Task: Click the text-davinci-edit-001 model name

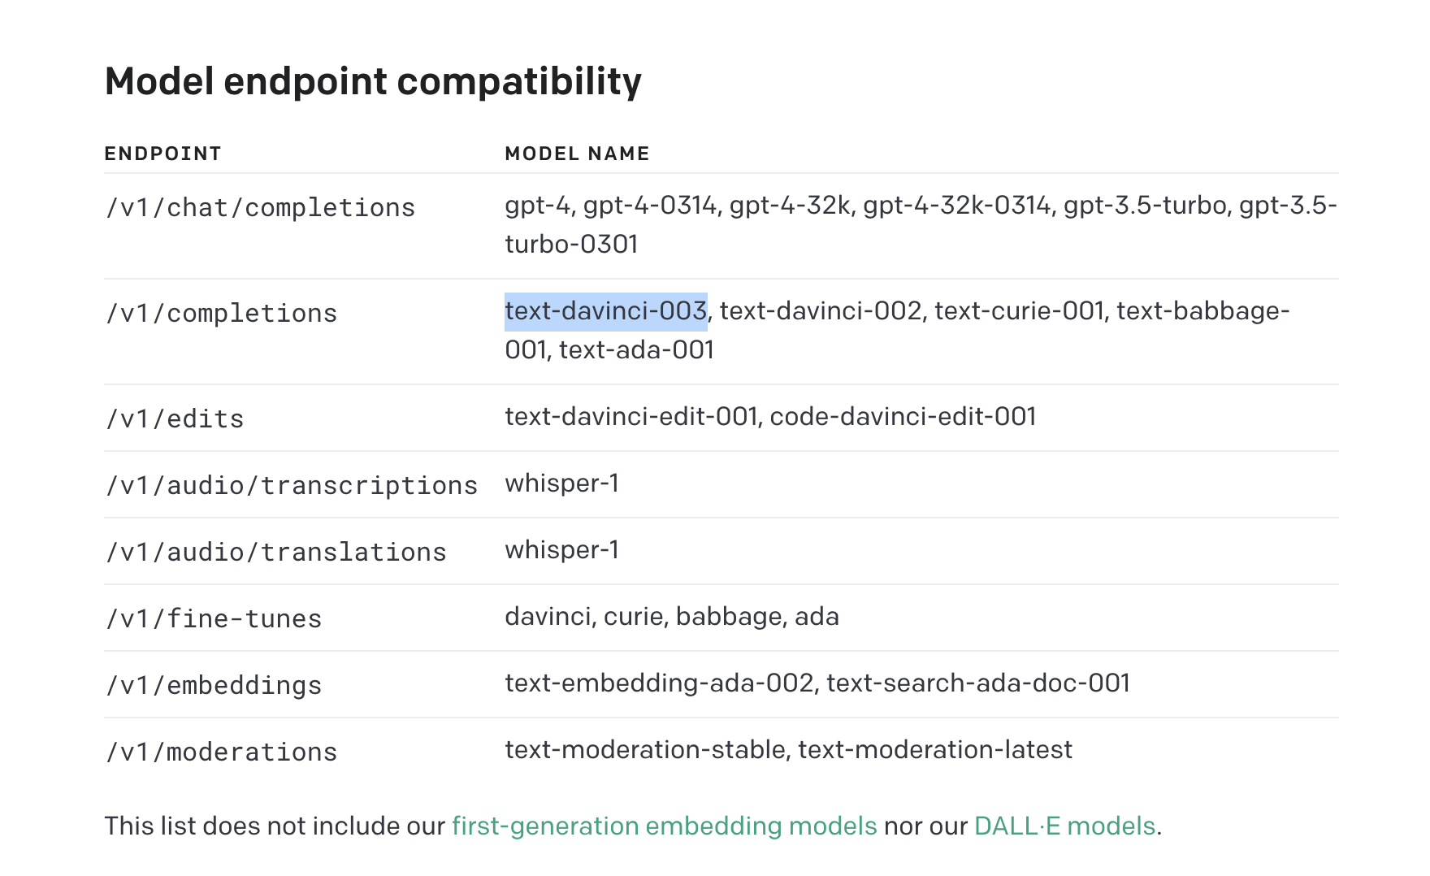Action: [631, 417]
